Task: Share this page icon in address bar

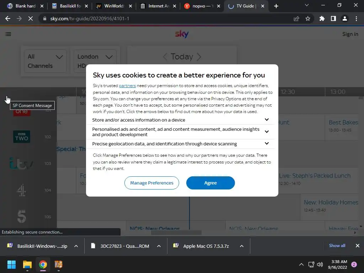Action: click(x=296, y=18)
